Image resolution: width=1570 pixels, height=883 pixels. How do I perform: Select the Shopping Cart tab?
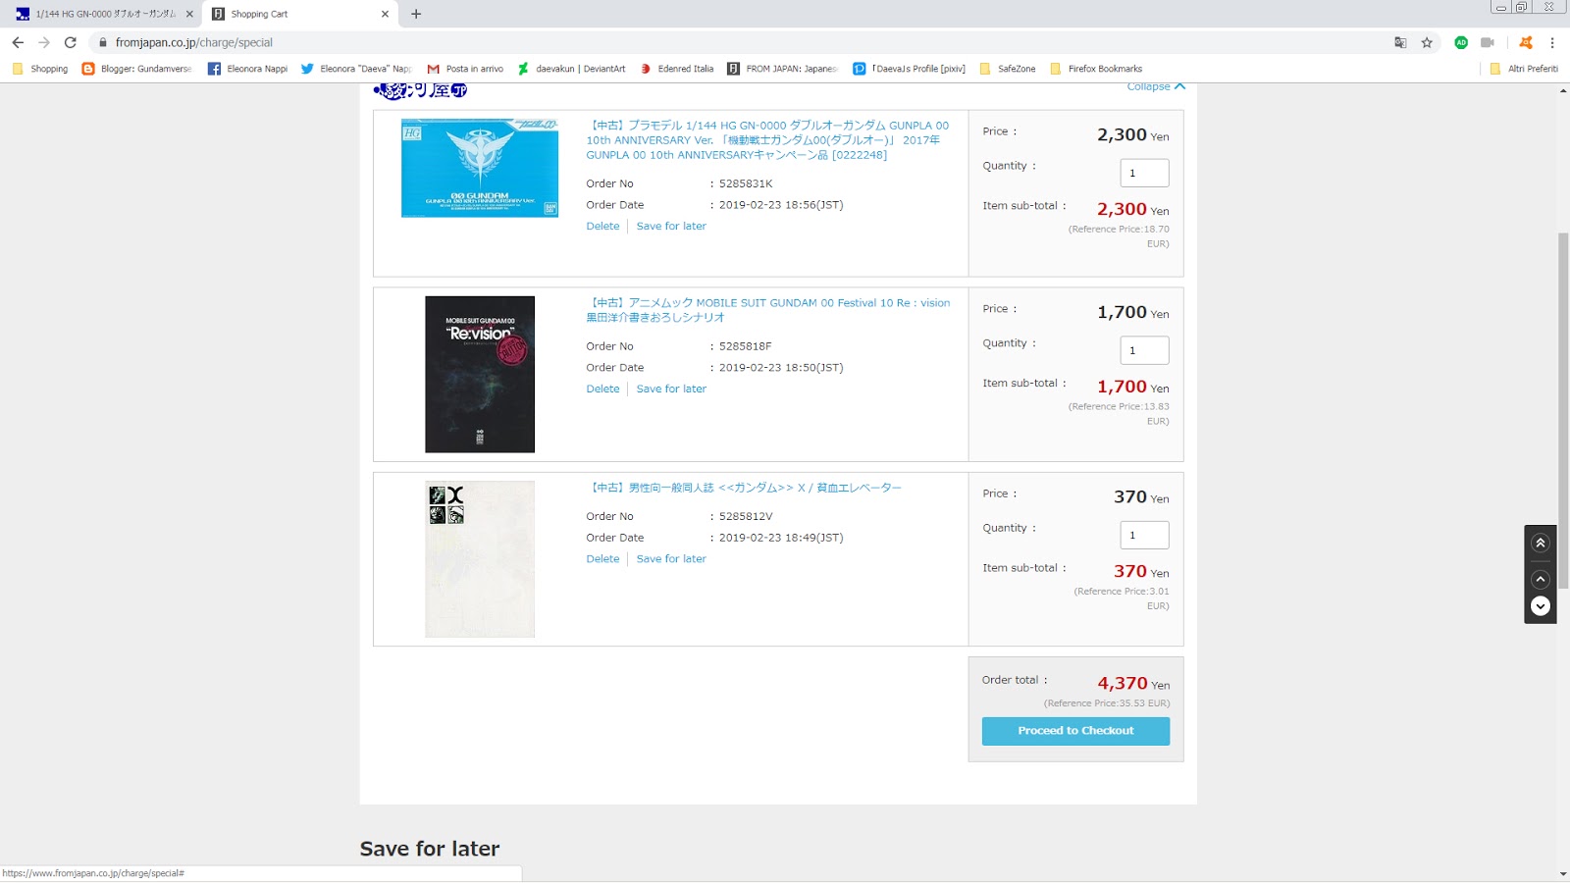tap(300, 14)
